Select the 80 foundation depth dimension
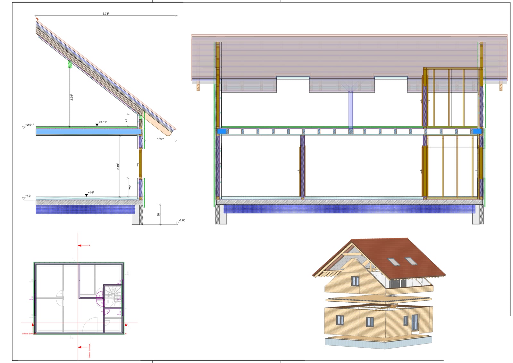Screen dimensions: 513x363 (x=158, y=215)
